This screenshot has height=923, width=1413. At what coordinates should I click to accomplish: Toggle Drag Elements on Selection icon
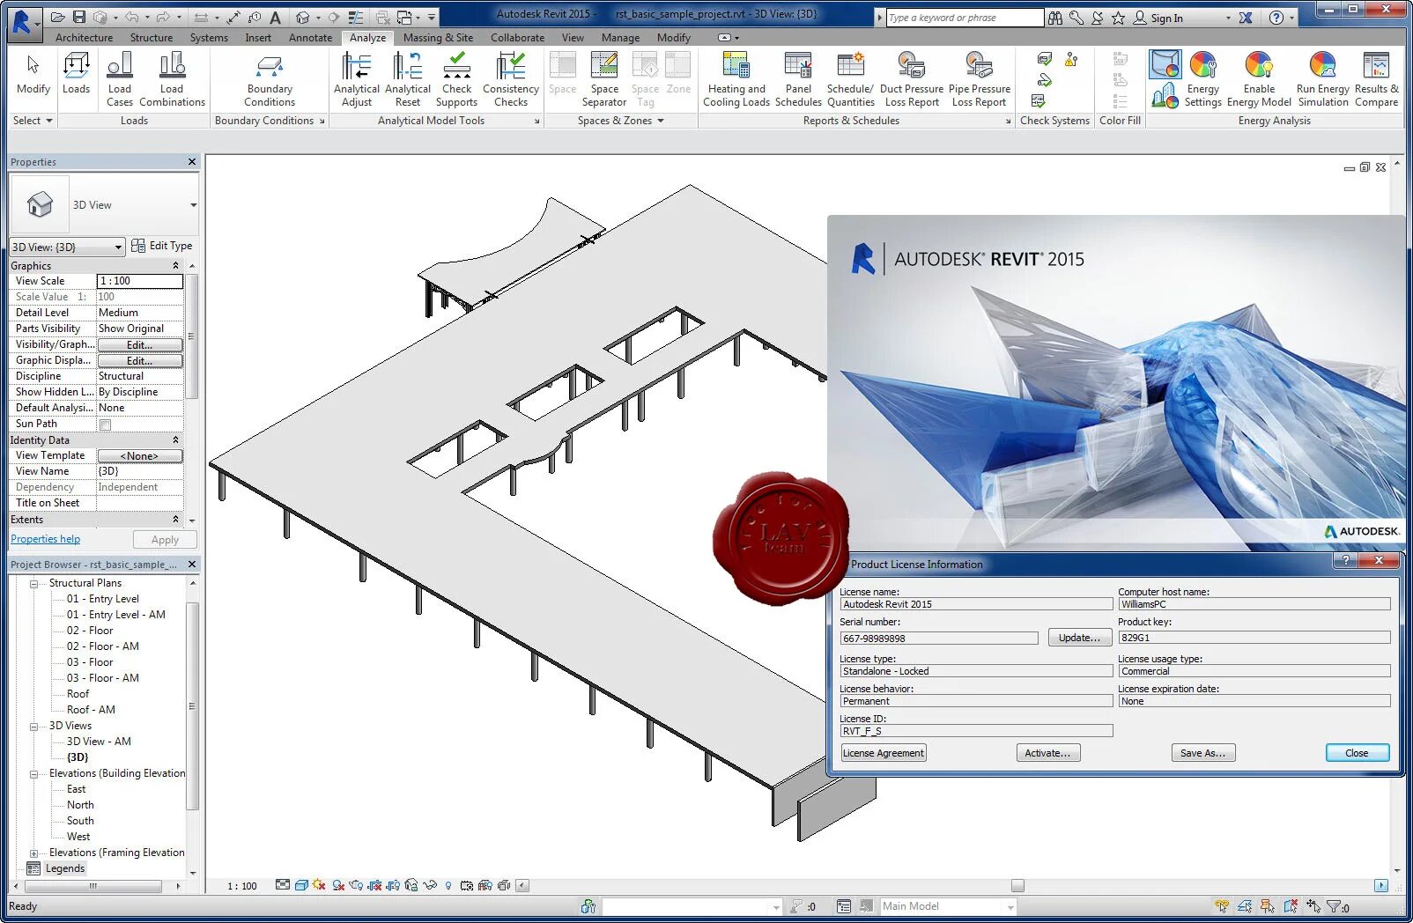pos(1313,906)
